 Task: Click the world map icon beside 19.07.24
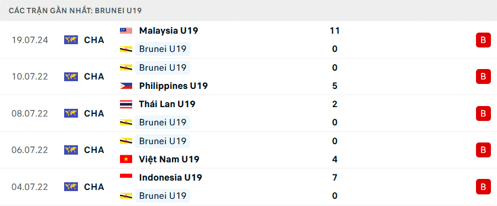tap(71, 40)
